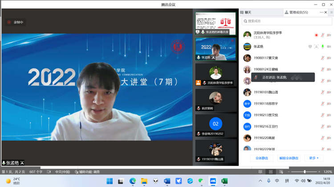The height and width of the screenshot is (187, 334).
Task: Click camera icon for 19190213贾文悦
Action: click(329, 115)
